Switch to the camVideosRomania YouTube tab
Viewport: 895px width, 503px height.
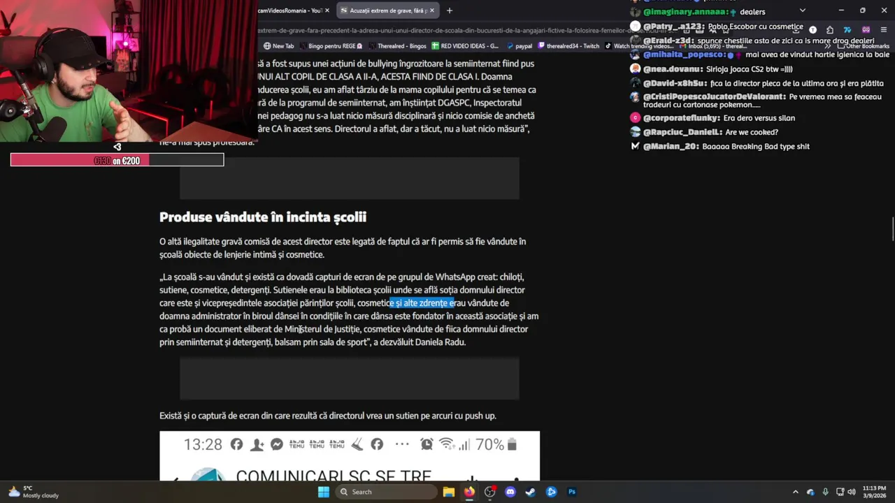(x=289, y=10)
